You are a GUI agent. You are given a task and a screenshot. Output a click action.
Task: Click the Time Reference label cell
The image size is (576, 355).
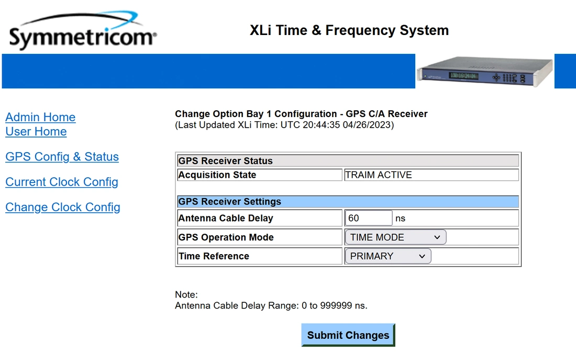pyautogui.click(x=260, y=256)
